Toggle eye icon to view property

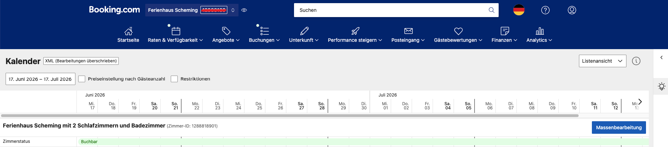click(244, 10)
